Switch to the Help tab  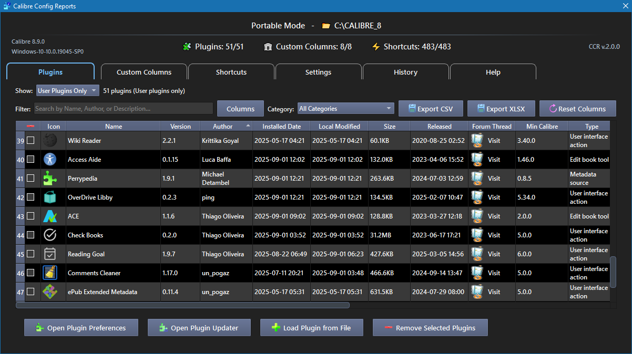coord(493,72)
